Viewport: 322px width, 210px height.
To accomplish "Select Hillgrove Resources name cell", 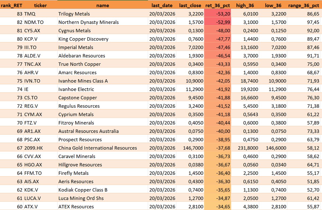I will [x=103, y=165].
